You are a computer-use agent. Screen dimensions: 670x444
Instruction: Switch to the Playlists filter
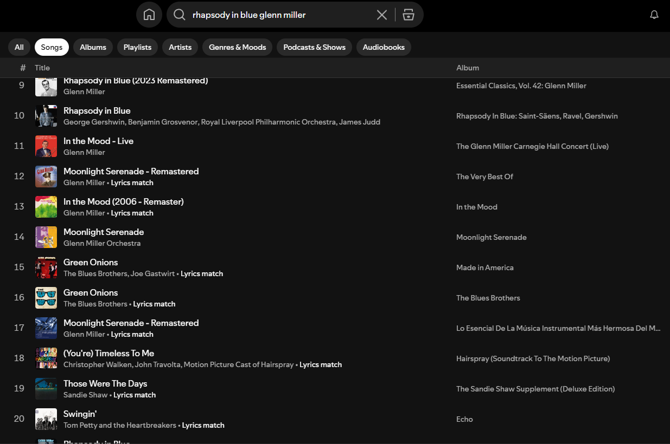(x=137, y=47)
